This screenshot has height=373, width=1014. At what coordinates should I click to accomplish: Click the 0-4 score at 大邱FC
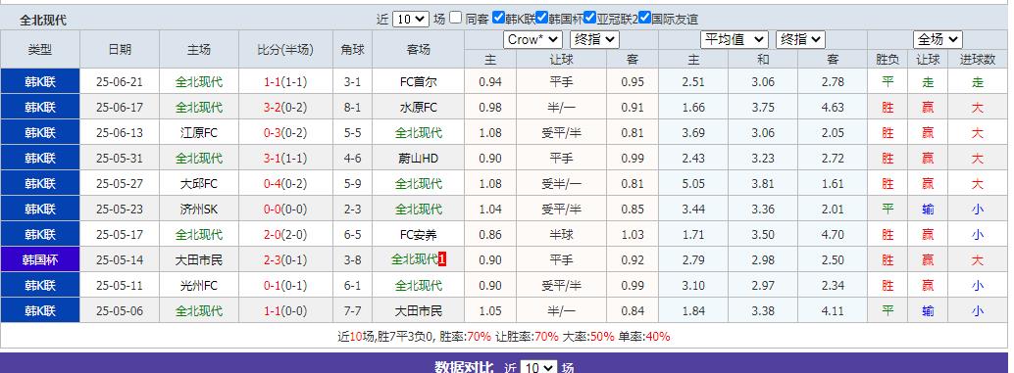tap(272, 183)
